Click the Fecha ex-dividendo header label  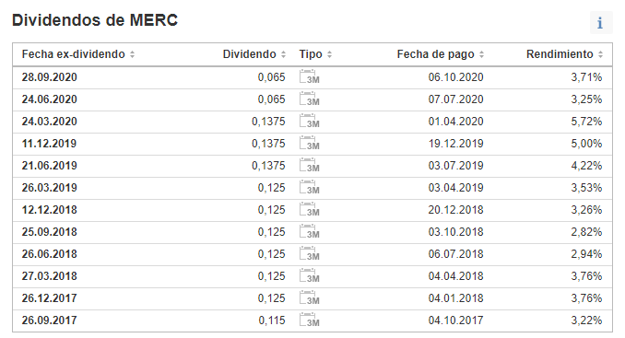click(74, 54)
